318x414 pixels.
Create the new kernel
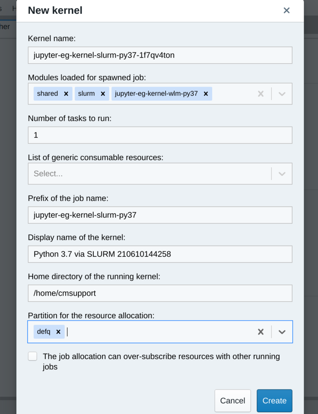274,400
